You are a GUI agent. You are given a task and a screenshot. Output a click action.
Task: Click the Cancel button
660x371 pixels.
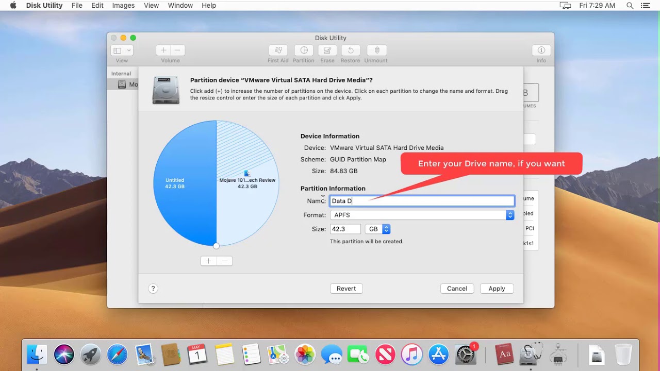pyautogui.click(x=457, y=289)
